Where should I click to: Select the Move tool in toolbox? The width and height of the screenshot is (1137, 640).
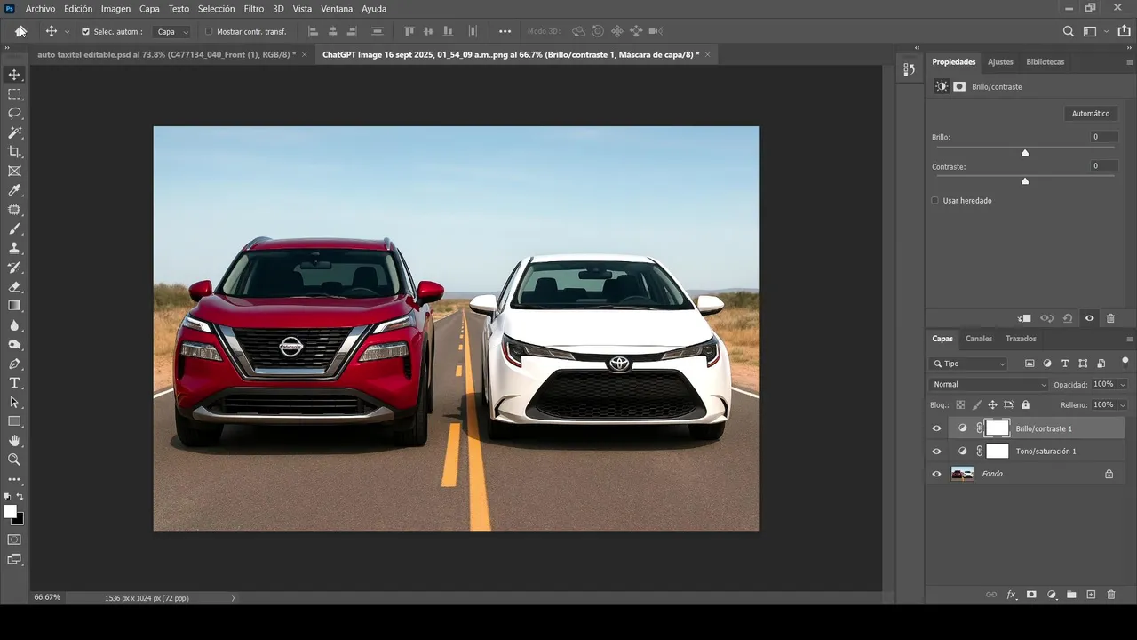point(14,75)
